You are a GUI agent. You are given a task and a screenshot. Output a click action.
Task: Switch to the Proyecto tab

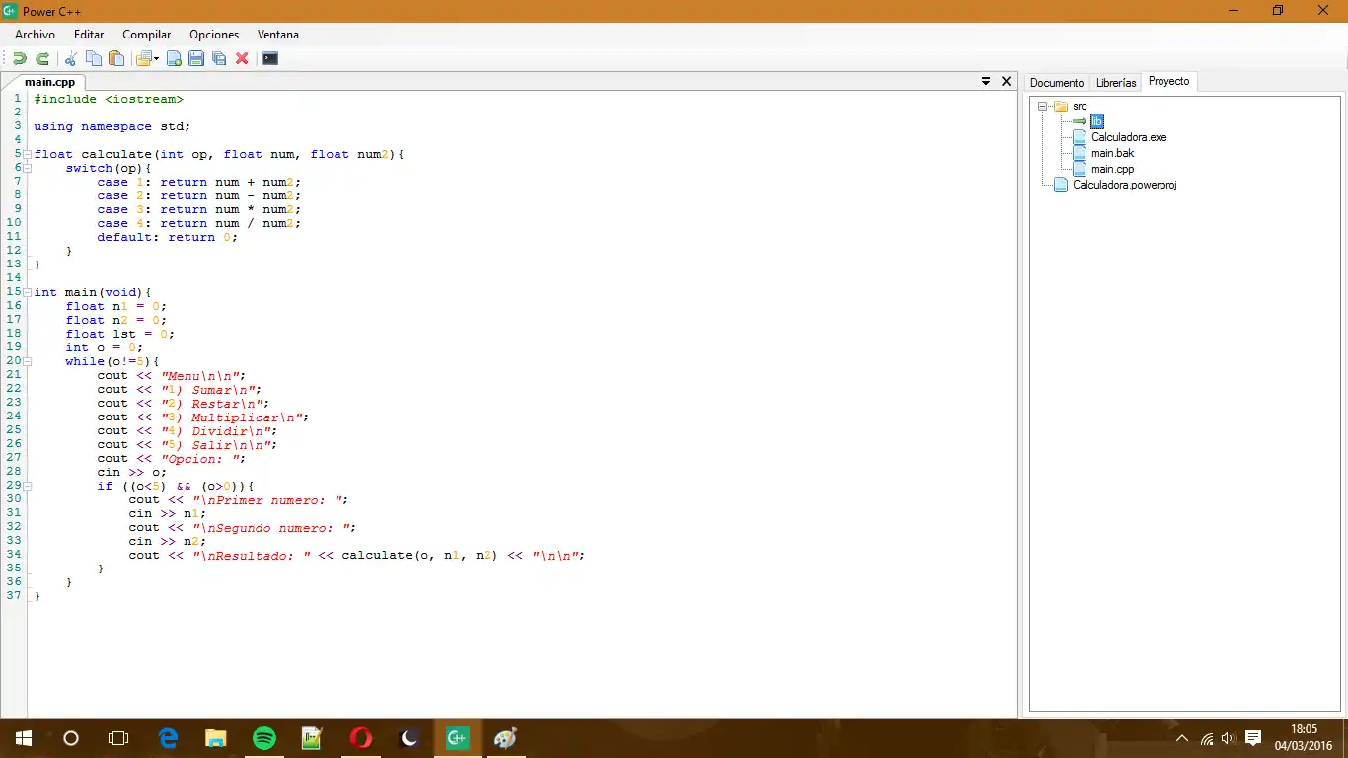(x=1169, y=82)
